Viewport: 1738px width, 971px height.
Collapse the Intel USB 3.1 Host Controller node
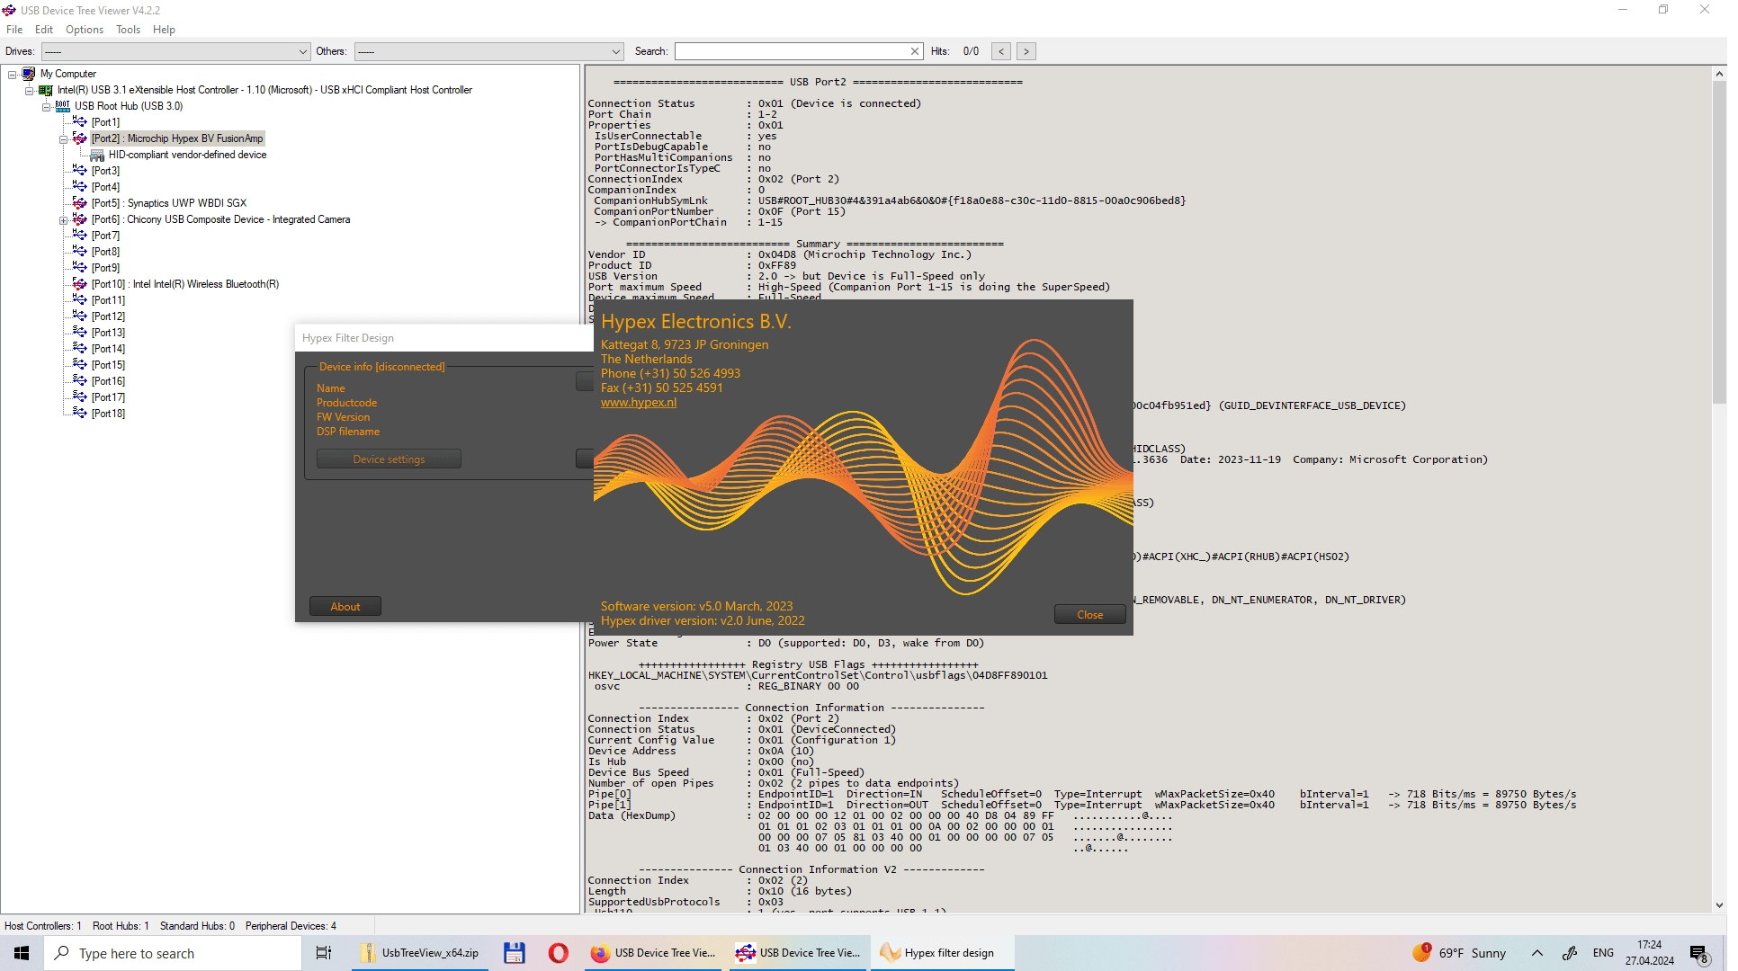point(30,91)
